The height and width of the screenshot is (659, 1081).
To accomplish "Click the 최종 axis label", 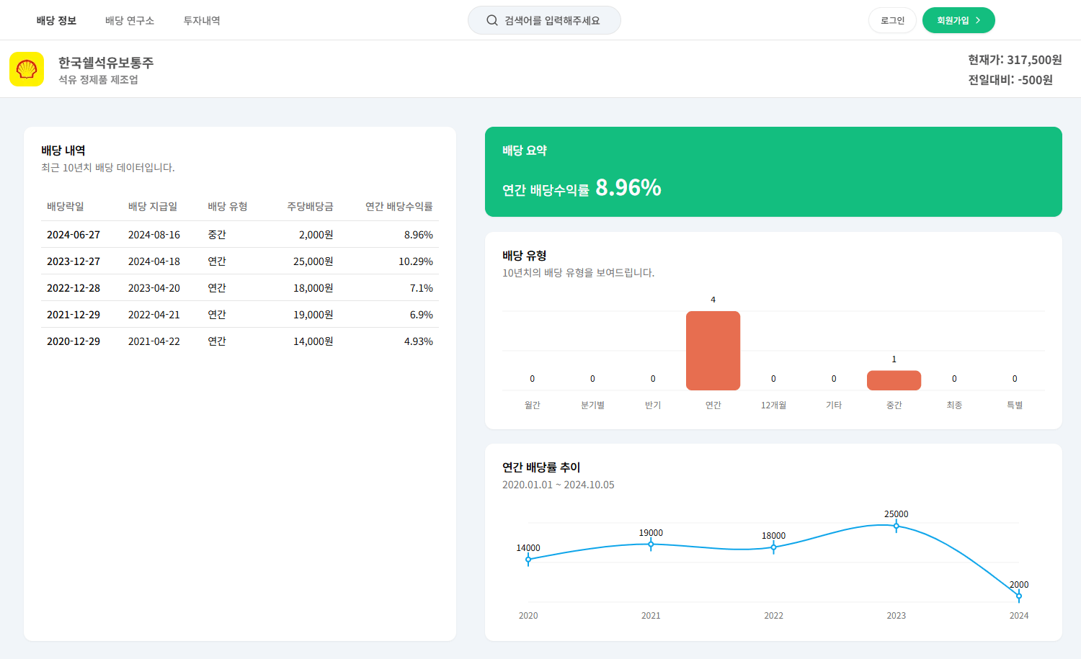I will click(954, 405).
